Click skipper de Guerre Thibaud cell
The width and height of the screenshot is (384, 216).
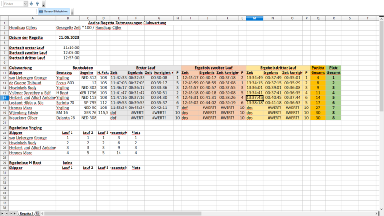click(32, 83)
